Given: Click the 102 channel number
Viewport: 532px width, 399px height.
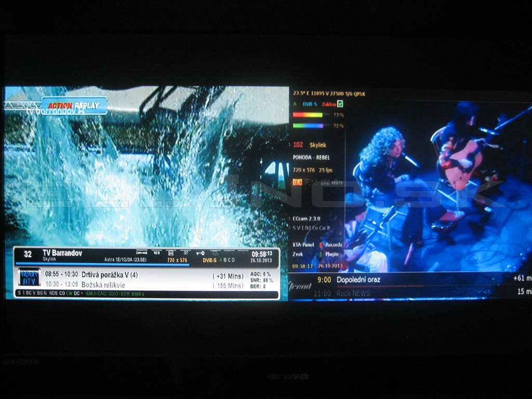Looking at the screenshot, I should 298,145.
